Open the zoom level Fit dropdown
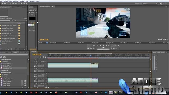The image size is (169, 95). click(103, 40)
